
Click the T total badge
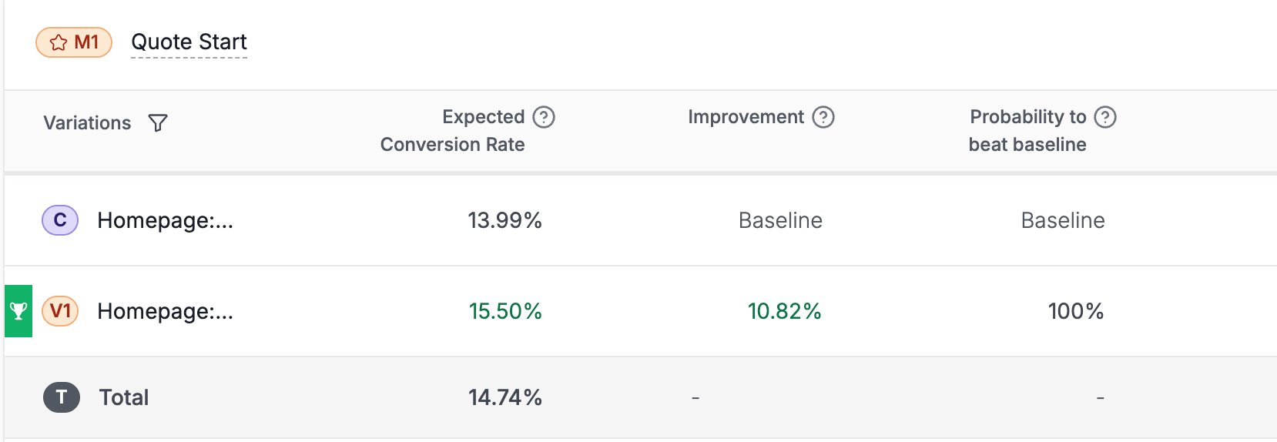(x=62, y=397)
